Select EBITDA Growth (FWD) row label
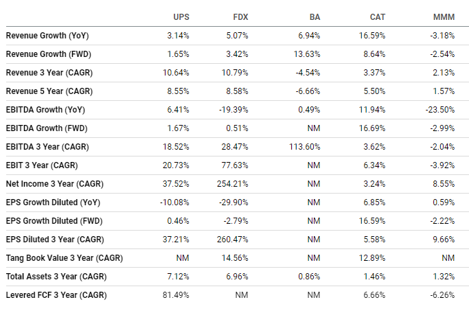 pyautogui.click(x=47, y=128)
